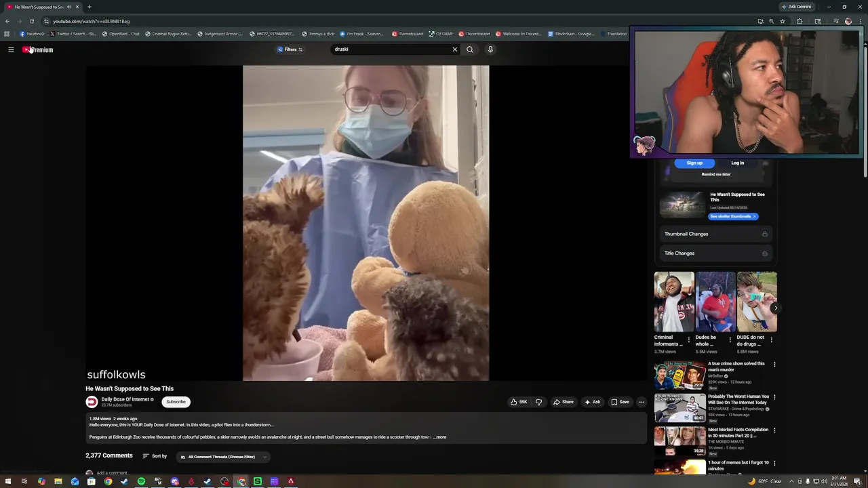Open menu for 'A true crime show' video
This screenshot has width=868, height=488.
coord(774,364)
